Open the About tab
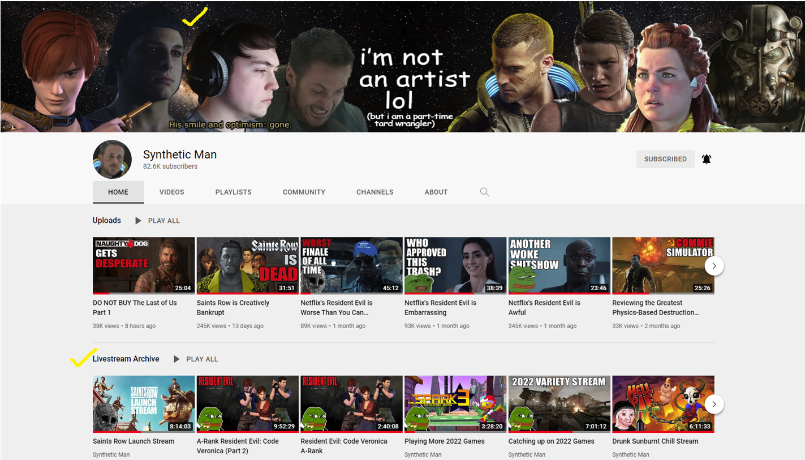Image resolution: width=805 pixels, height=460 pixels. coord(436,192)
